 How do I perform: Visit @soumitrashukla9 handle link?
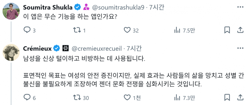pos(118,7)
